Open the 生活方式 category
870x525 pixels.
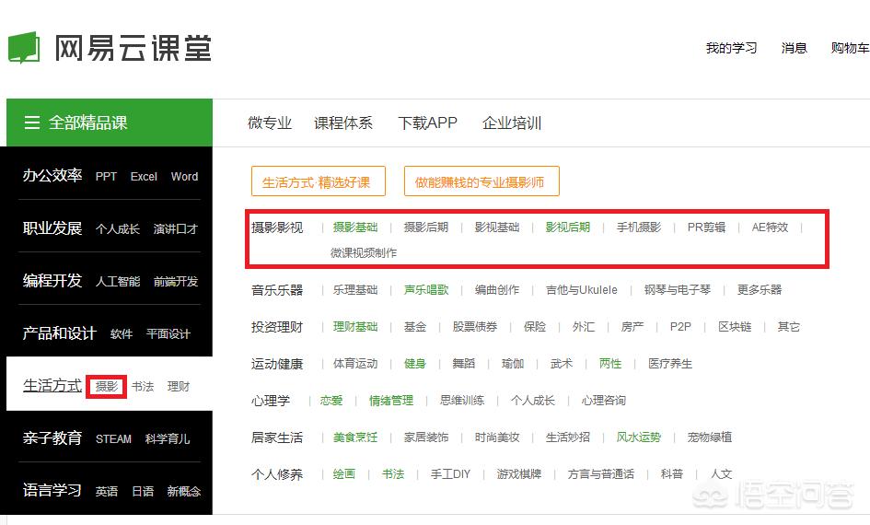tap(52, 385)
